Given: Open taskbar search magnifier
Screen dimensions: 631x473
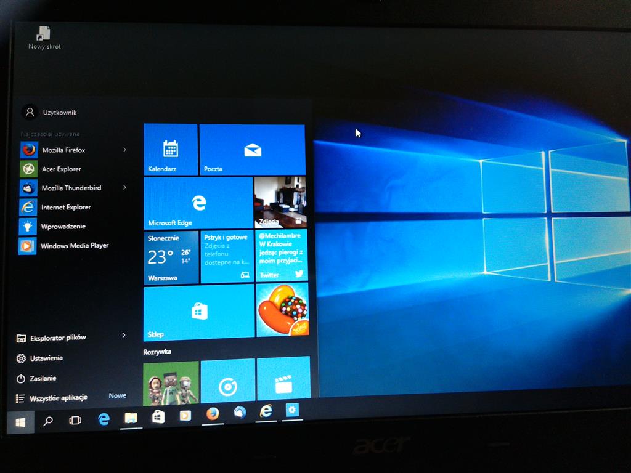Looking at the screenshot, I should pos(48,421).
